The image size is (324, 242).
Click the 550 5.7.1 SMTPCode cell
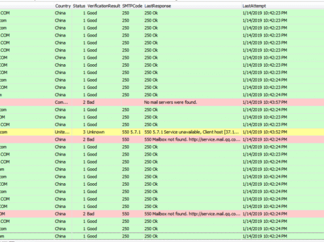132,132
